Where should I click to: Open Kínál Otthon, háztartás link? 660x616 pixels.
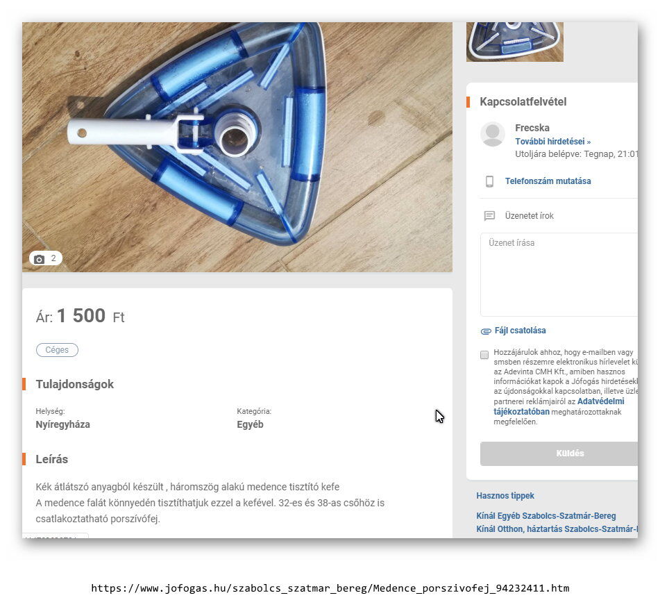(x=557, y=529)
